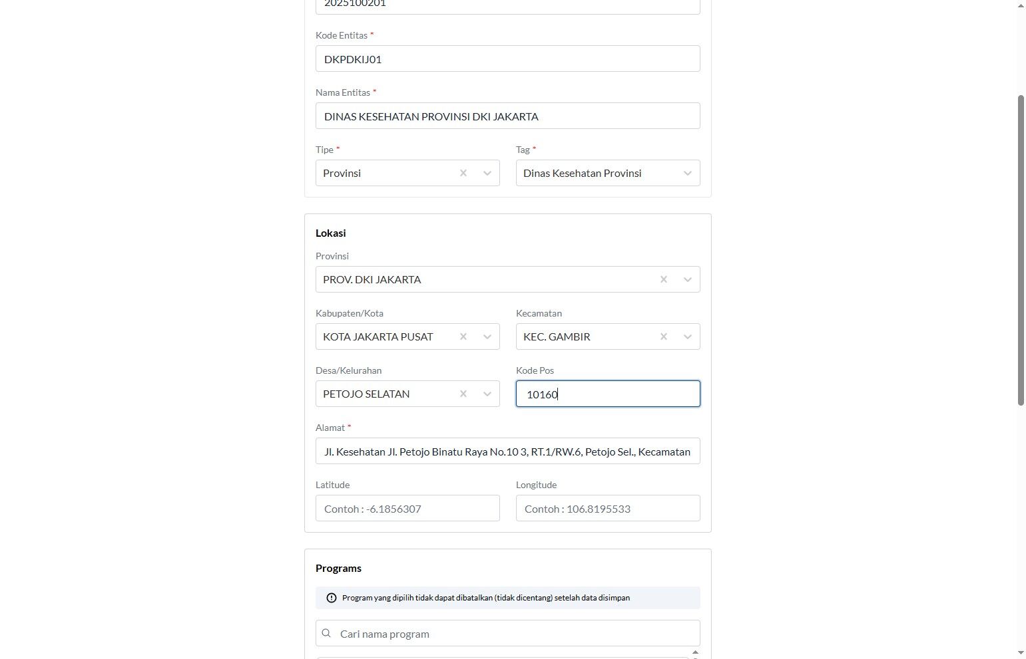Click the page vertical scrollbar thumb
Image resolution: width=1026 pixels, height=659 pixels.
click(1021, 249)
